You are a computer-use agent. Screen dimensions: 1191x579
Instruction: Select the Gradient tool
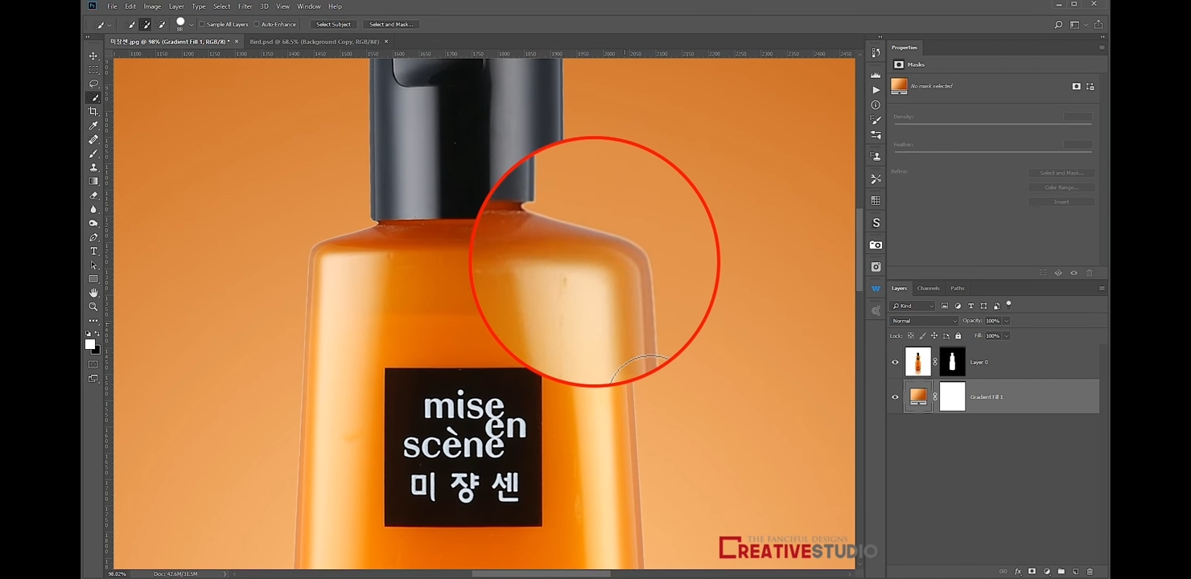pyautogui.click(x=93, y=182)
